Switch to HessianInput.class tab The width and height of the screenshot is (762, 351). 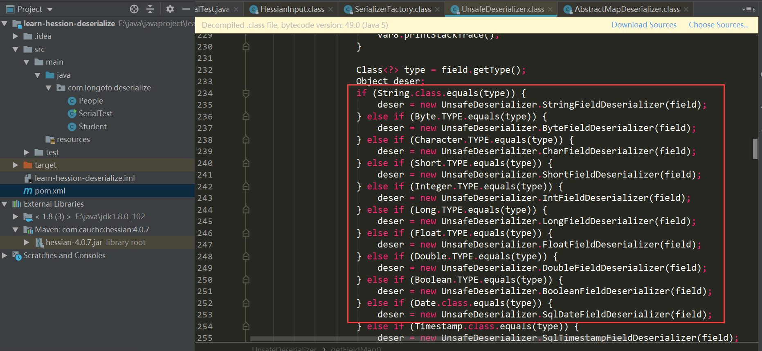(x=292, y=9)
